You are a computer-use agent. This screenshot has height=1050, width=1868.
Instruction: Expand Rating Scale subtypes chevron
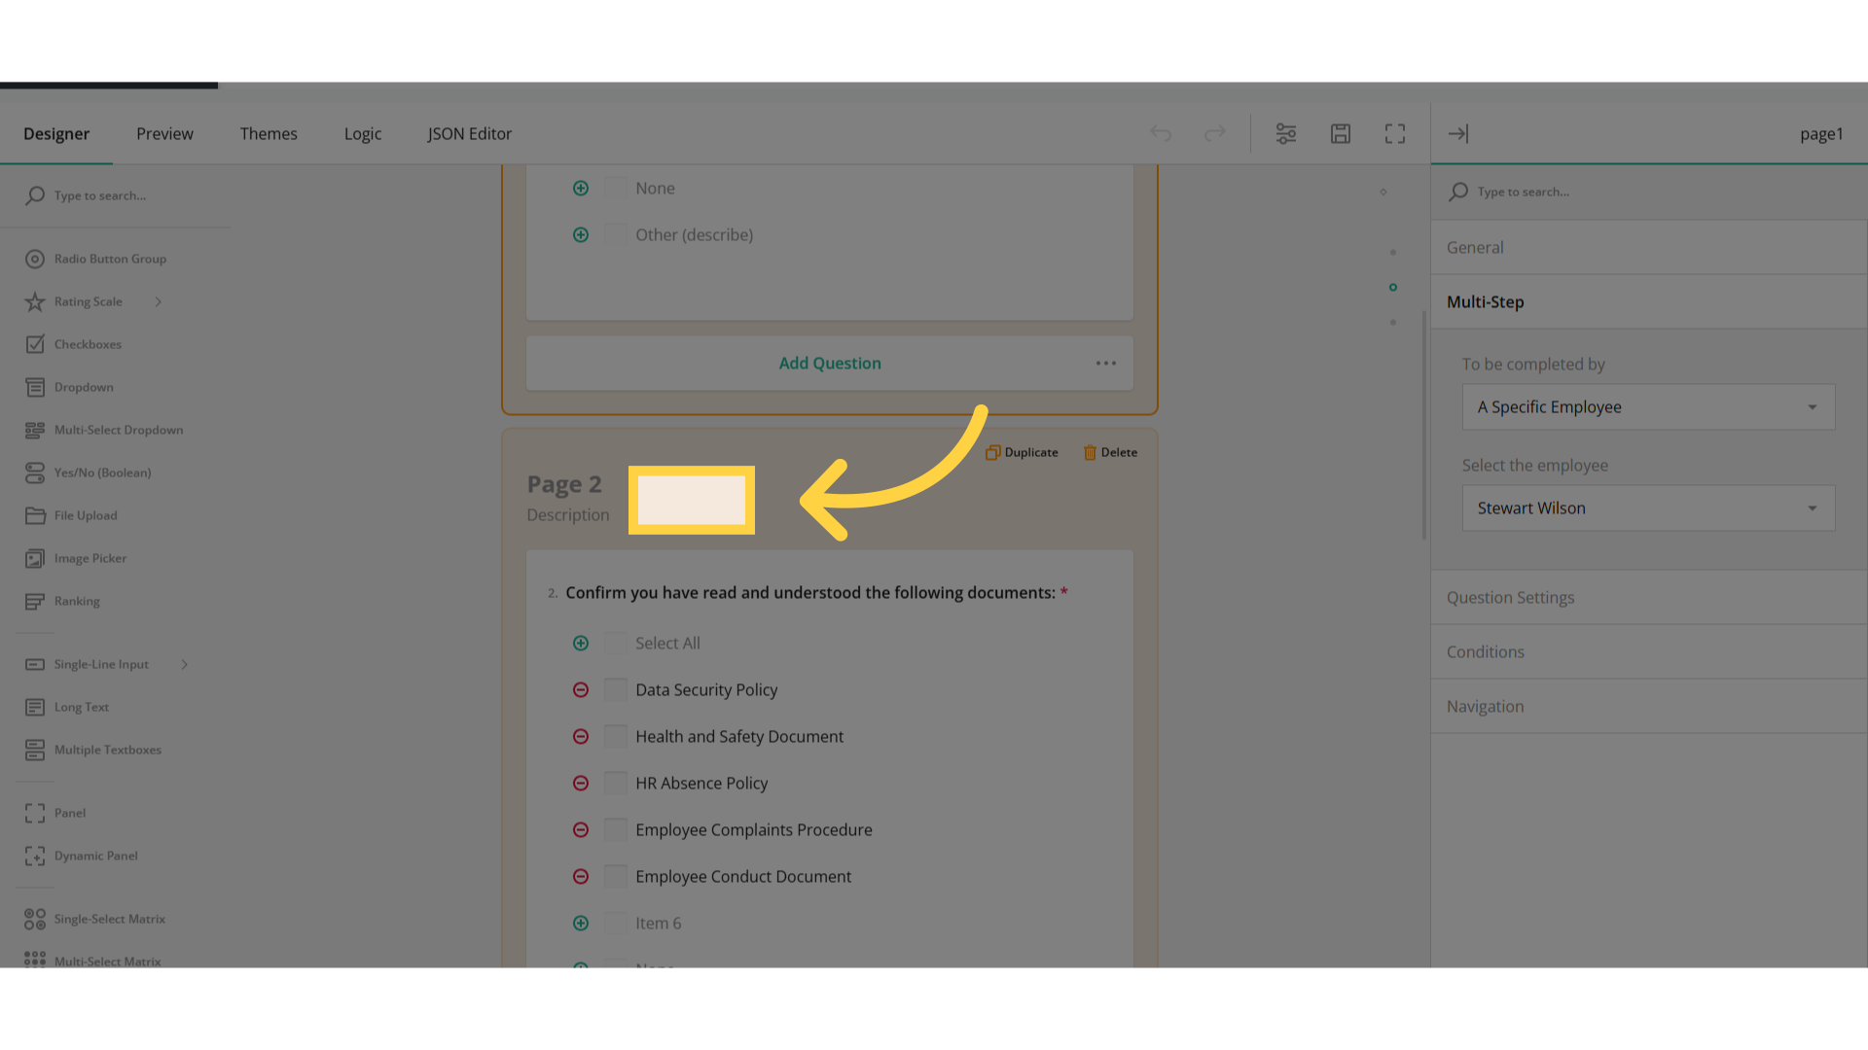159,301
